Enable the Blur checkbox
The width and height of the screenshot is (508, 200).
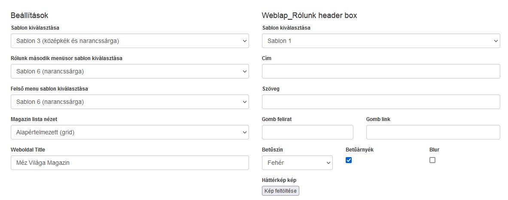pyautogui.click(x=432, y=160)
